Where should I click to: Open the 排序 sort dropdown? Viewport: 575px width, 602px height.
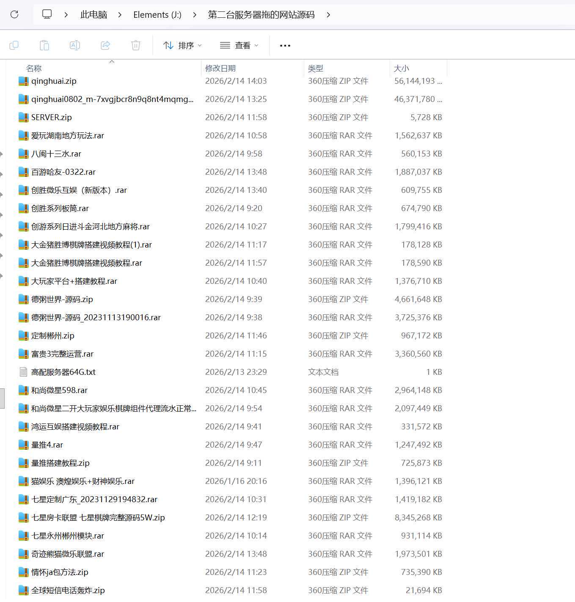pos(182,45)
